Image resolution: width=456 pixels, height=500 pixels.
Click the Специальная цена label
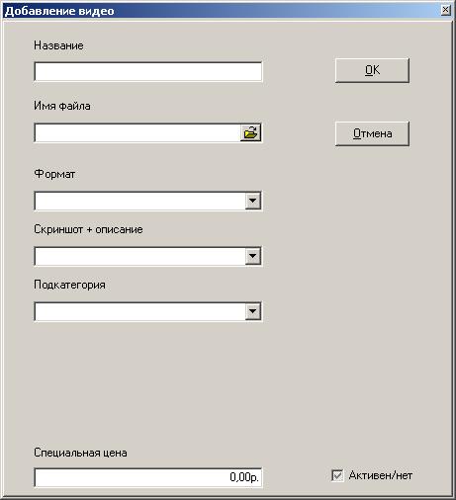coord(80,453)
